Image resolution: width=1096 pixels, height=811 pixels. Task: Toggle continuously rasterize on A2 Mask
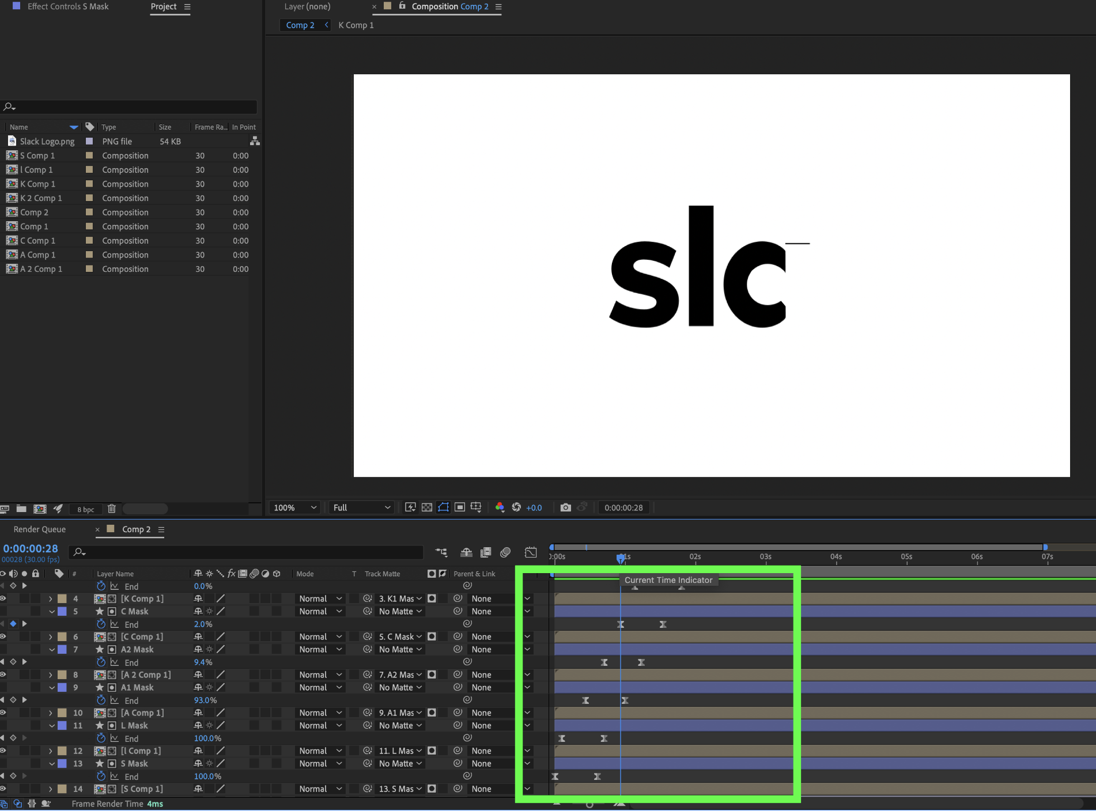coord(210,649)
